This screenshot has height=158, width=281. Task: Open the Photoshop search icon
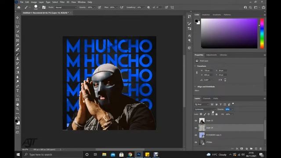[250, 7]
